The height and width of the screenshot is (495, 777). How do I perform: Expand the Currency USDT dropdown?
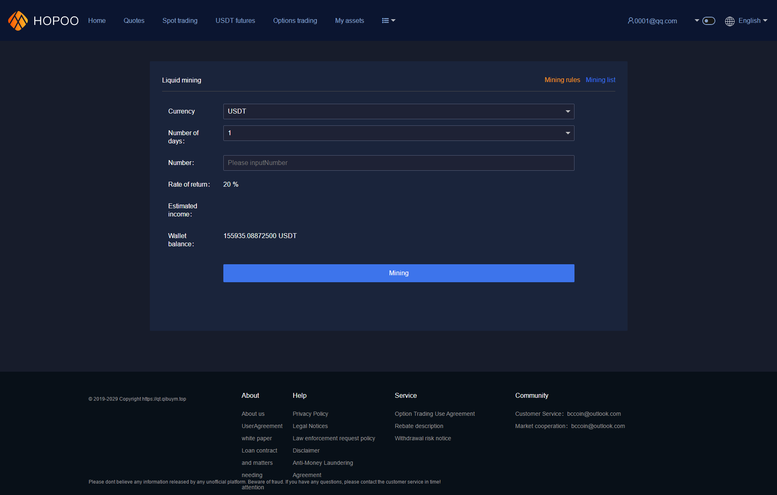(399, 111)
